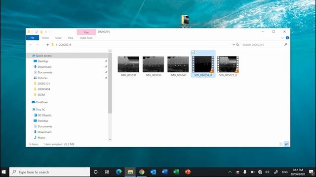The image size is (316, 177).
Task: Launch Google Chrome from the taskbar
Action: [142, 172]
